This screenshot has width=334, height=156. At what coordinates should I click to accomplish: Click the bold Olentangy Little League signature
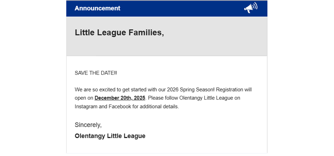click(x=110, y=136)
